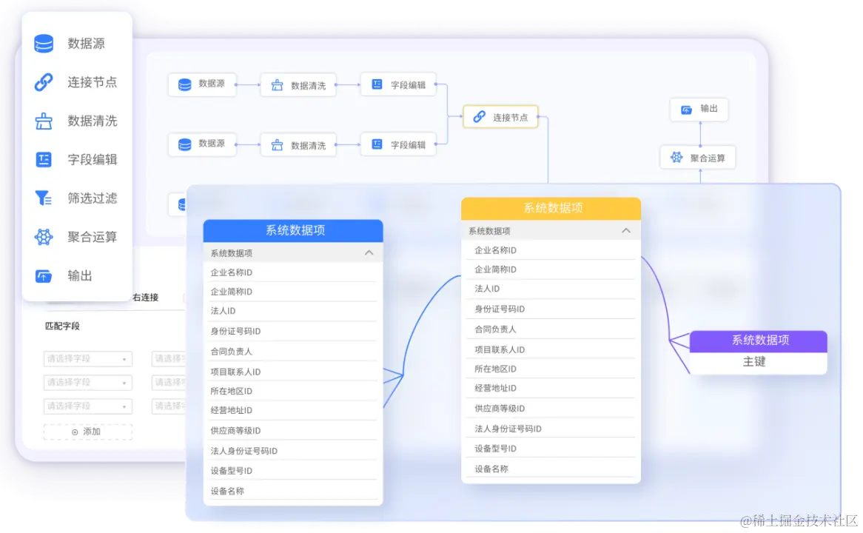
Task: Click the topmost 数据源 node on the canvas
Action: coord(202,84)
